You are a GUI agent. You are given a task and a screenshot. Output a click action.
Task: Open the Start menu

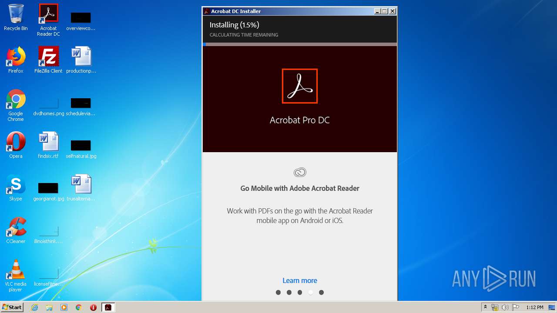(12, 307)
